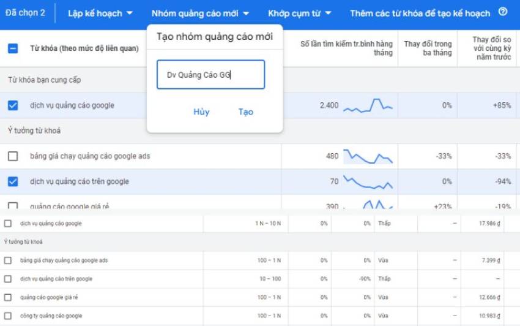Open the help question mark icon
The height and width of the screenshot is (326, 520).
(503, 12)
